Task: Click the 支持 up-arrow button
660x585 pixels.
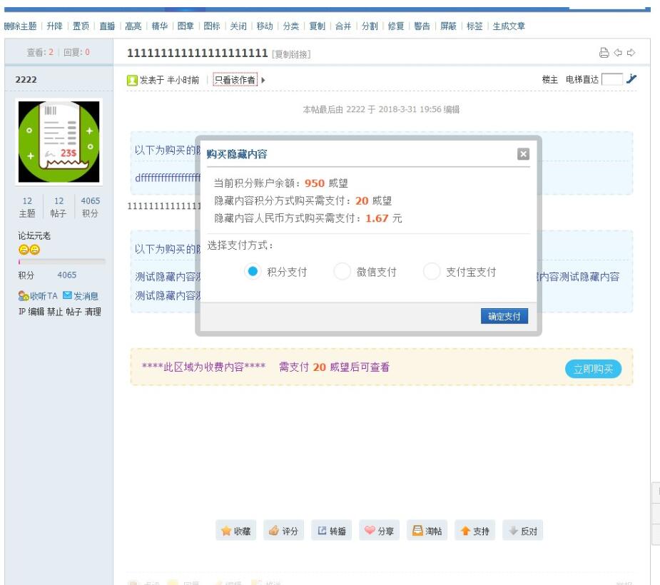Action: click(x=474, y=531)
